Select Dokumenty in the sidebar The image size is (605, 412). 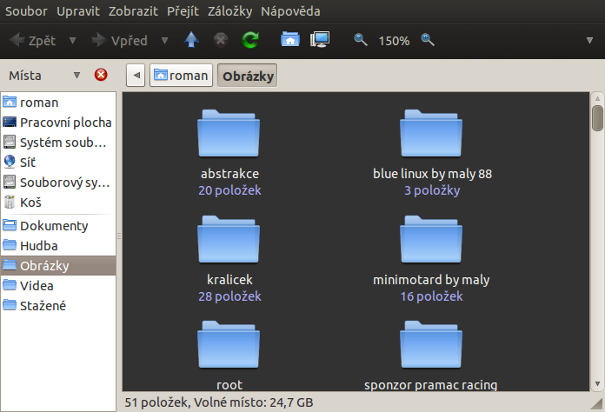coord(58,226)
